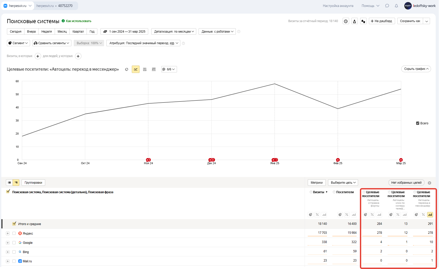Open the date range picker field

point(125,32)
